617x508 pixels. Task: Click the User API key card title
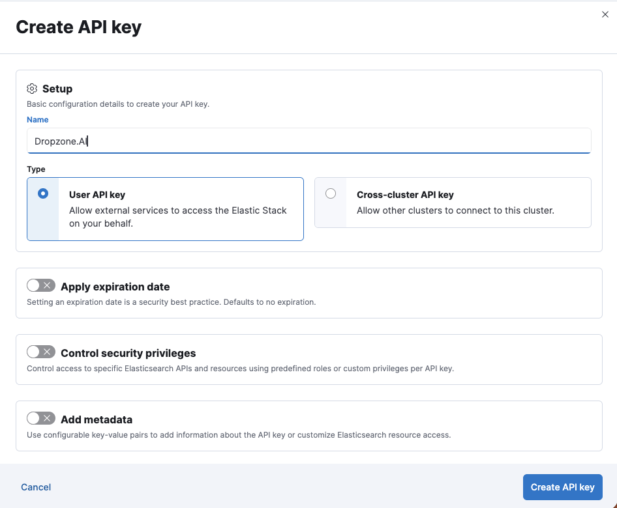[x=97, y=195]
